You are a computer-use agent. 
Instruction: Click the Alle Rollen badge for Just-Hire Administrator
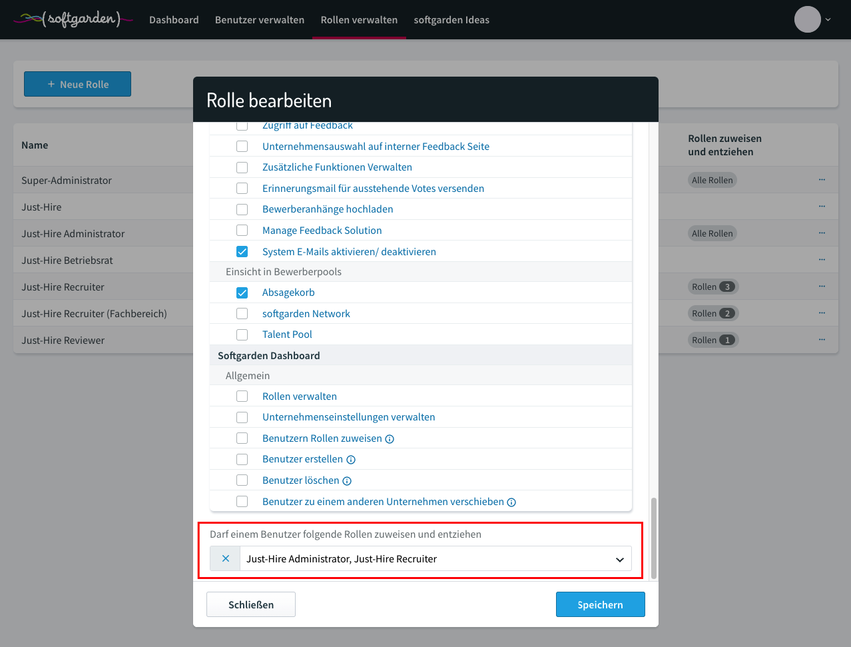tap(712, 233)
